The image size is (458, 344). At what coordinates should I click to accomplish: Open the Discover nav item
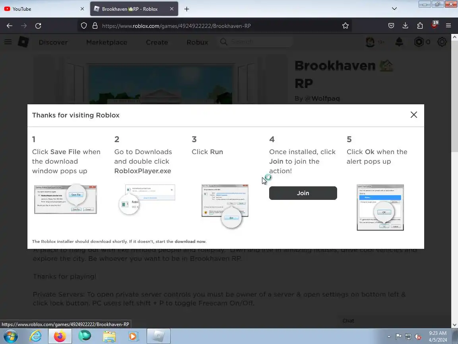[53, 43]
